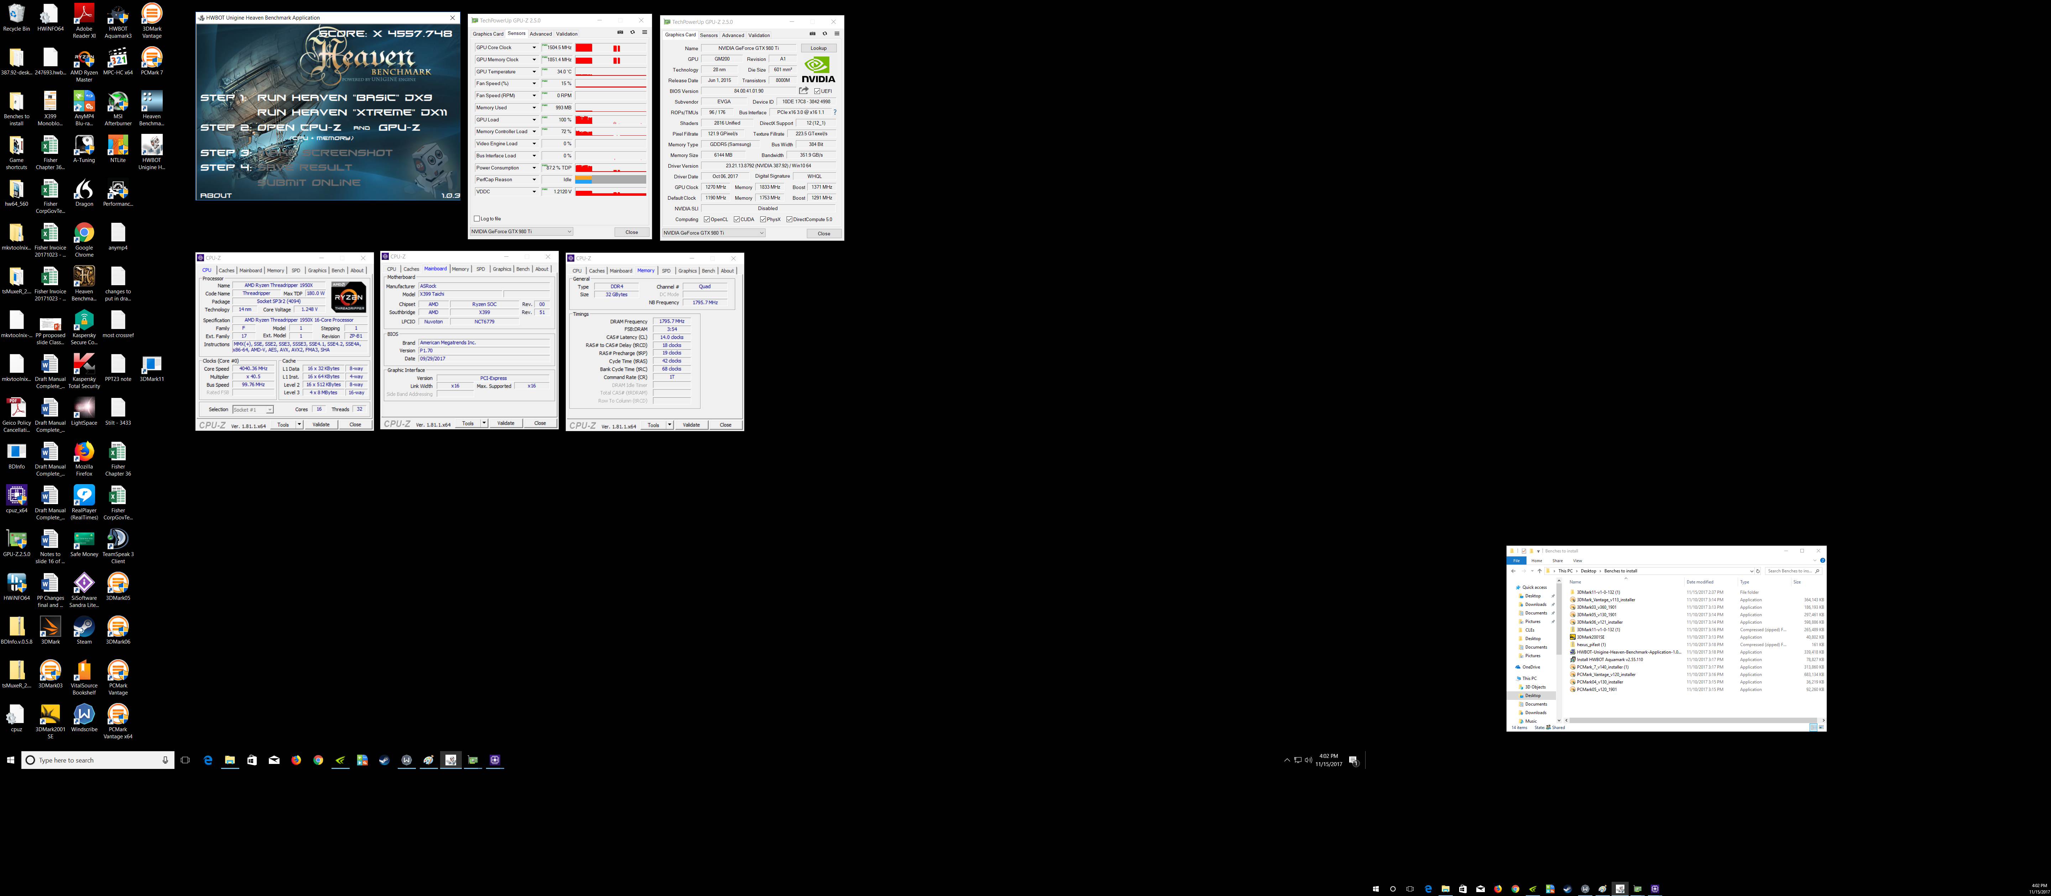
Task: Click the Tools button in CPU-Z CPU window
Action: 283,425
